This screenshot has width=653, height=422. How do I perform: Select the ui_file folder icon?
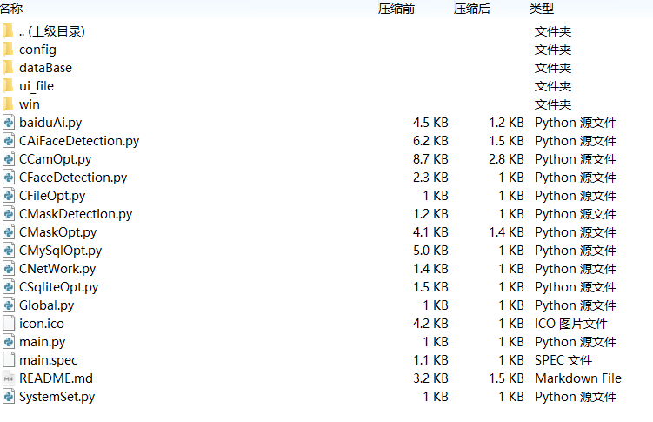coord(8,86)
